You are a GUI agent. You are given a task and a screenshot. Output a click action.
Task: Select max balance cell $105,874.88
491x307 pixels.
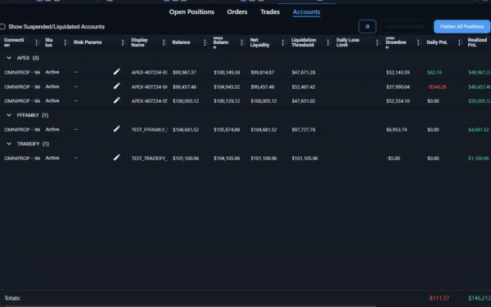(227, 130)
